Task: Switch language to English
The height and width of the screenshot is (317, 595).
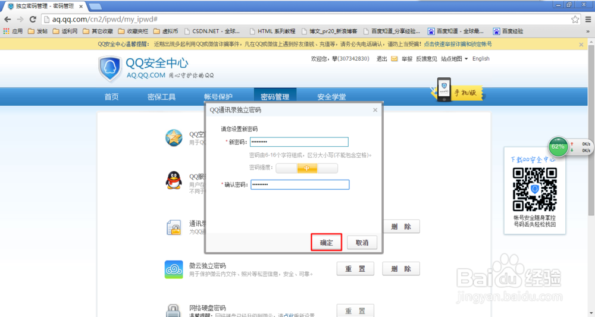Action: [481, 59]
